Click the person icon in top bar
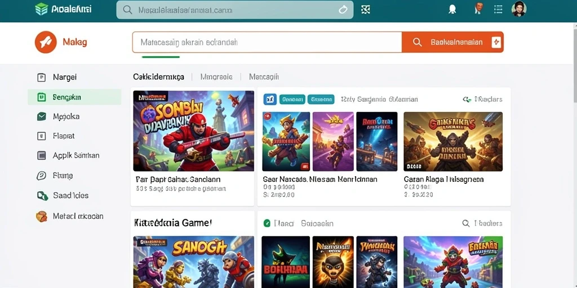Viewport: 577px width, 288px height. [x=479, y=8]
